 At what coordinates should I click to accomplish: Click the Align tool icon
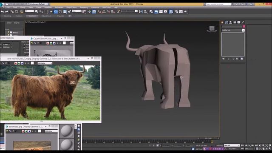tap(145, 11)
